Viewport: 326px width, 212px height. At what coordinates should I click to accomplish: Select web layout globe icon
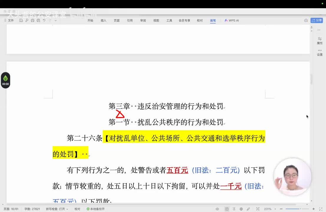click(241, 209)
